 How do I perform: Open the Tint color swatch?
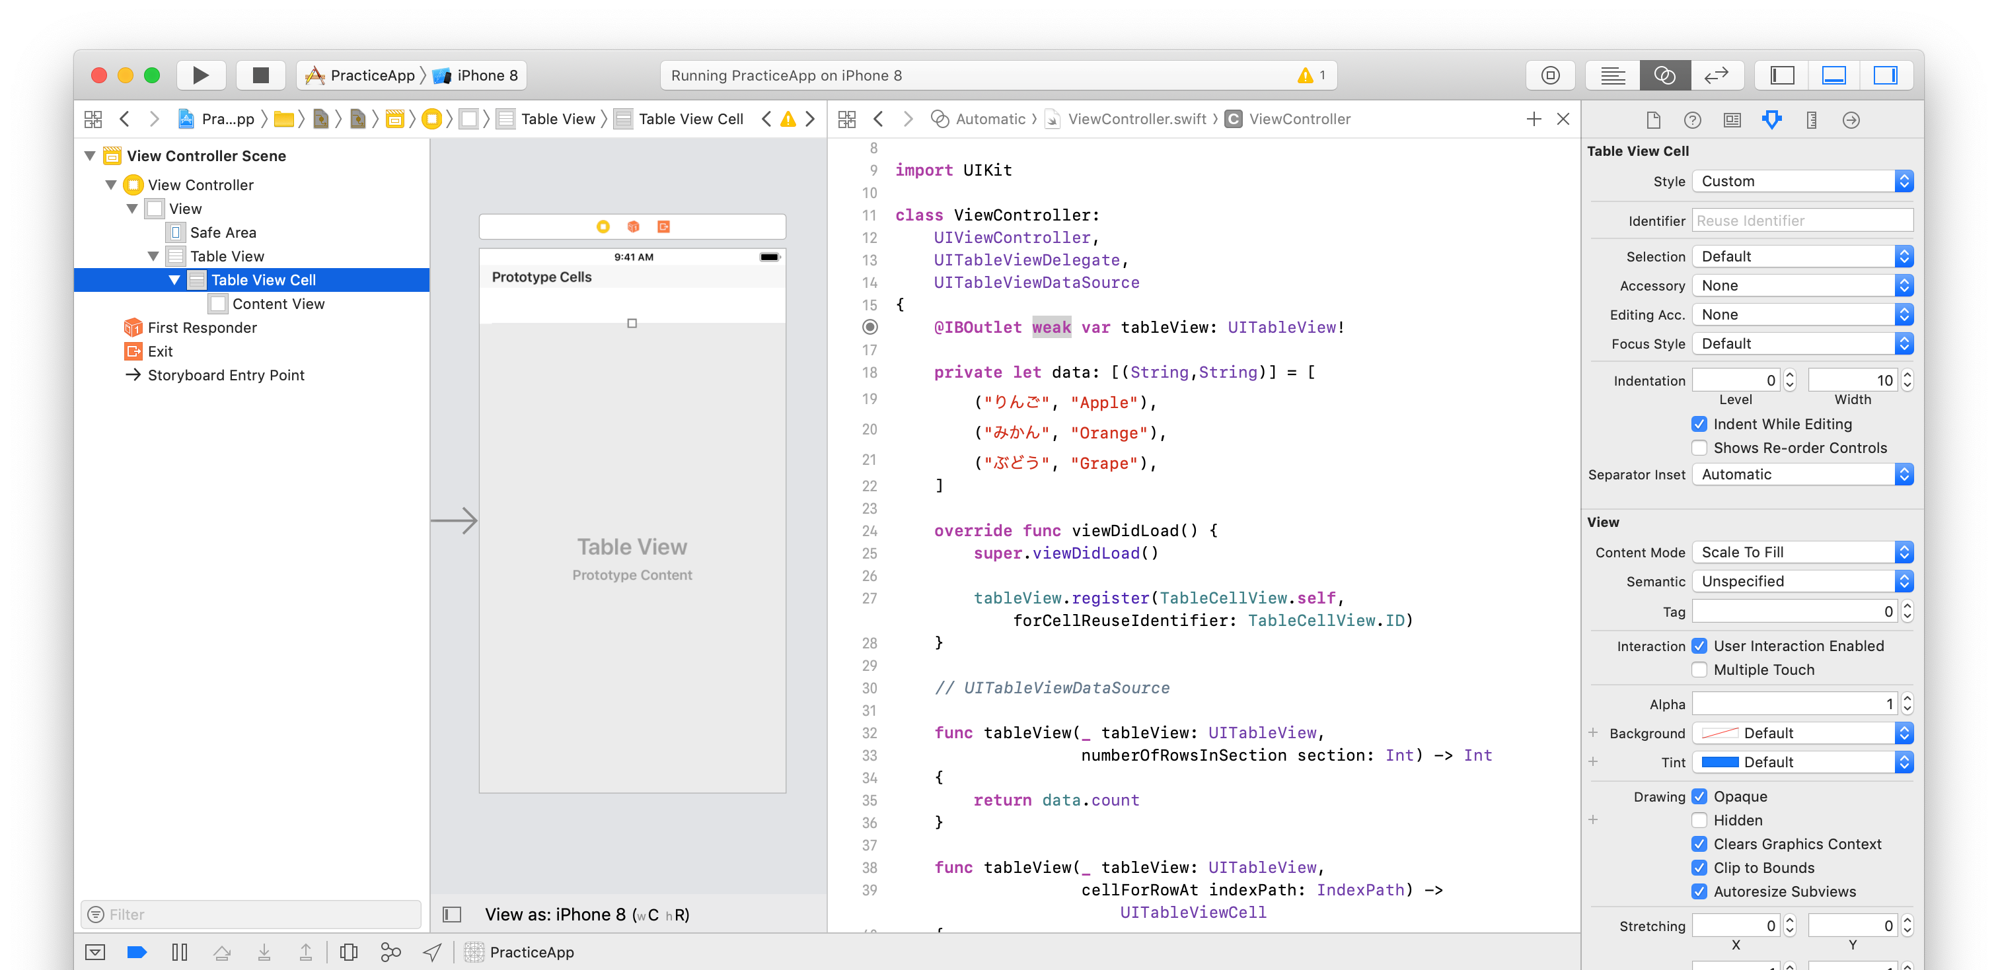[x=1720, y=762]
